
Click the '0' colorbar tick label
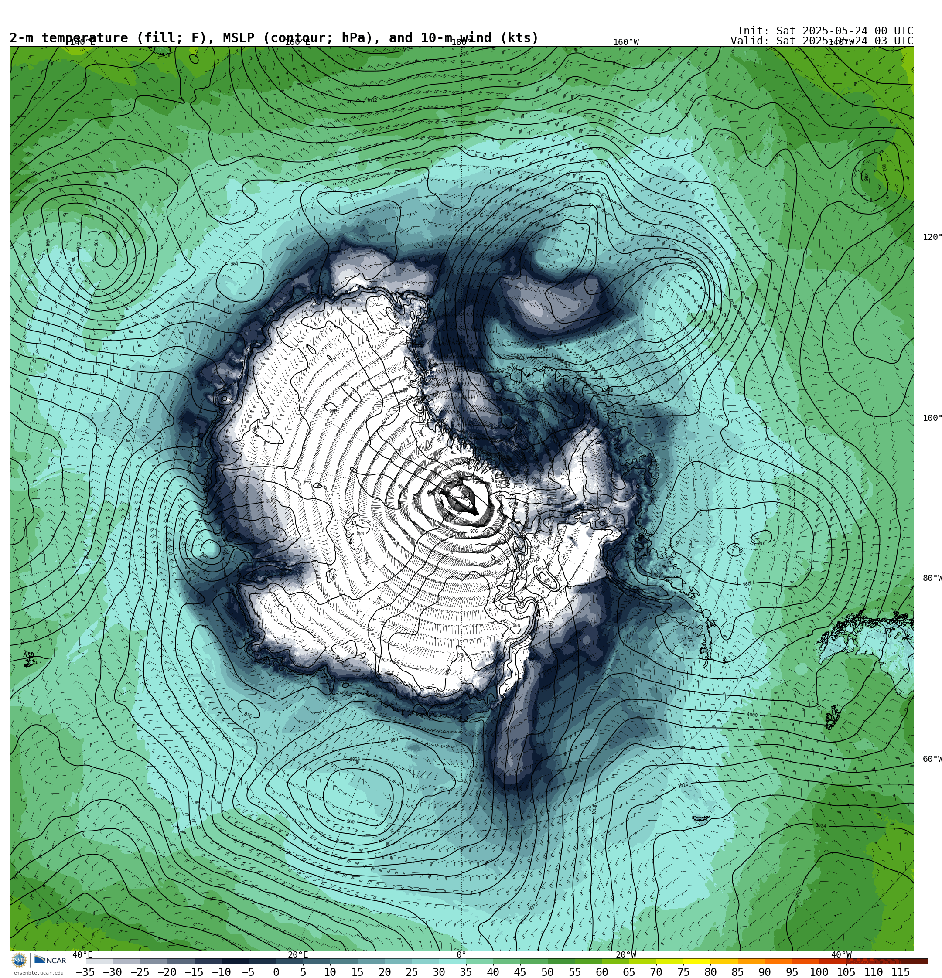point(276,972)
